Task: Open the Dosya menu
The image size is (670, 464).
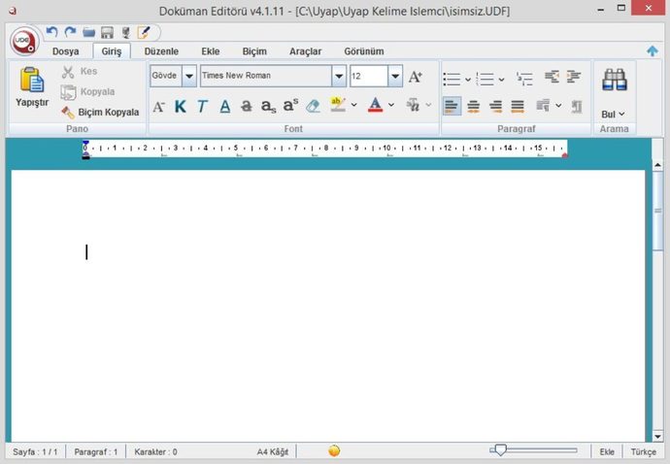Action: coord(65,51)
